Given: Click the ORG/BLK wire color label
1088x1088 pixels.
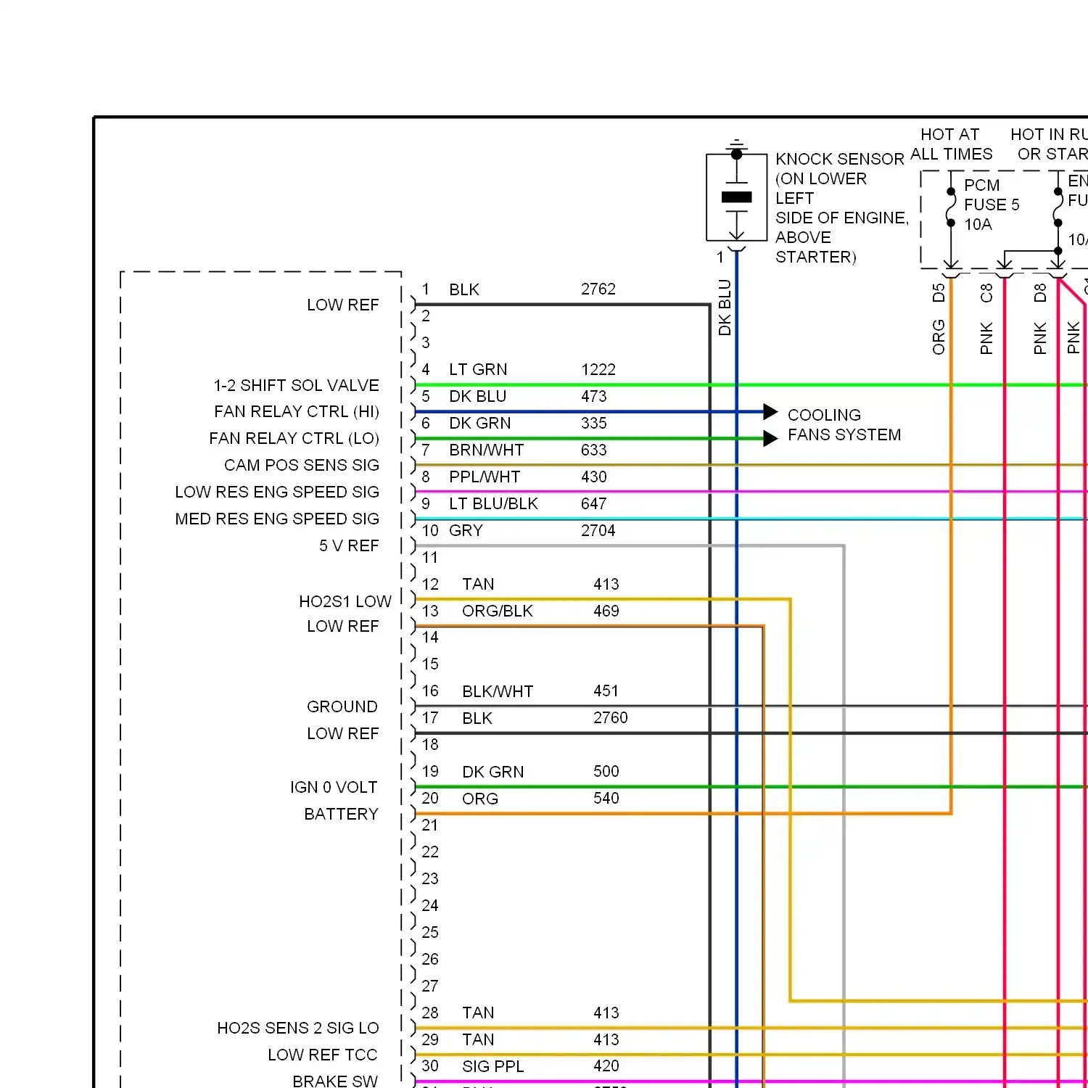Looking at the screenshot, I should [x=497, y=611].
